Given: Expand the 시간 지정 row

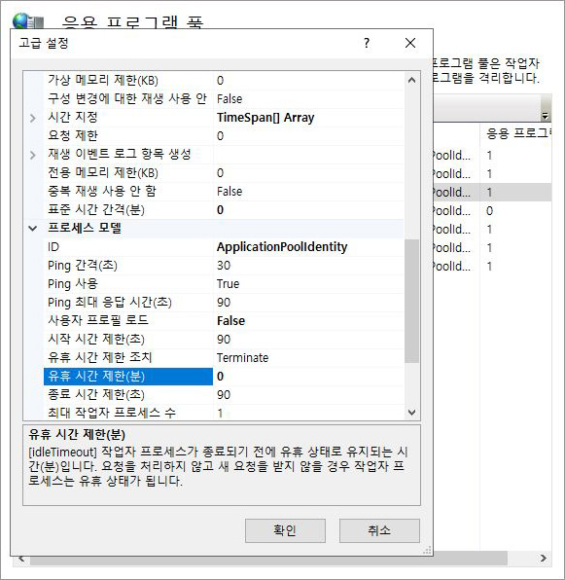Looking at the screenshot, I should point(32,118).
